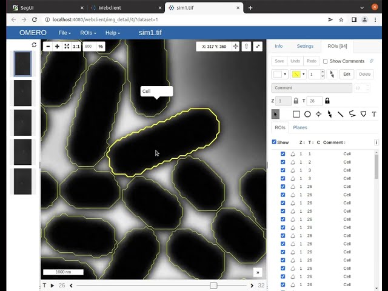Click the arrow style icon beside stroke width
Image resolution: width=388 pixels, height=291 pixels.
pos(332,74)
